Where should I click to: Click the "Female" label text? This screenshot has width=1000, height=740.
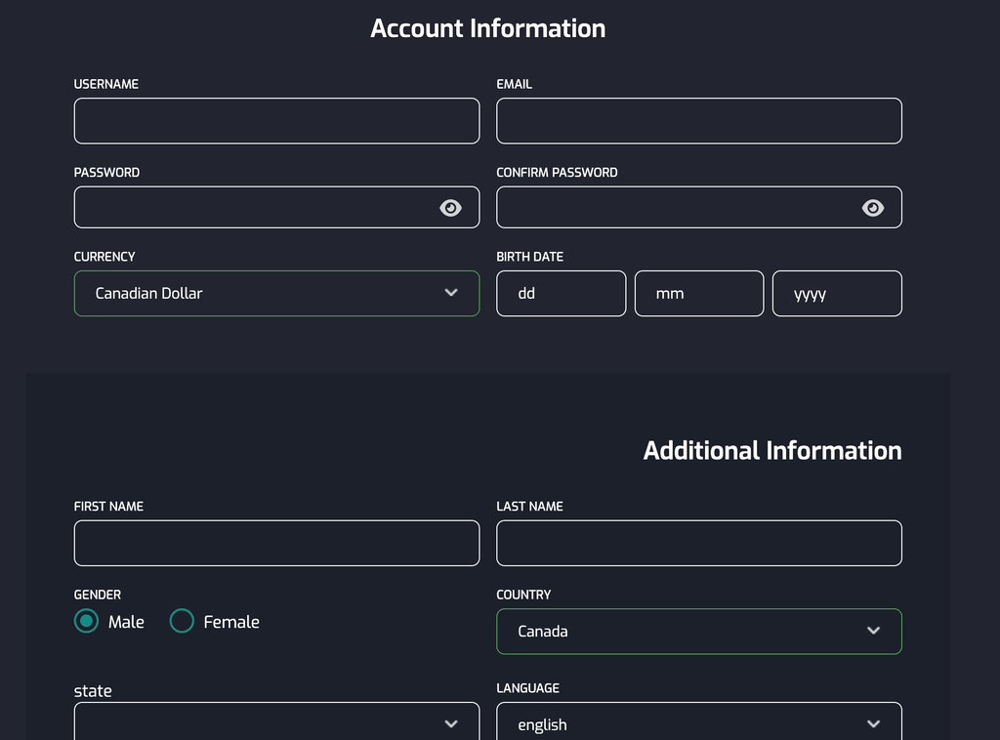point(231,622)
